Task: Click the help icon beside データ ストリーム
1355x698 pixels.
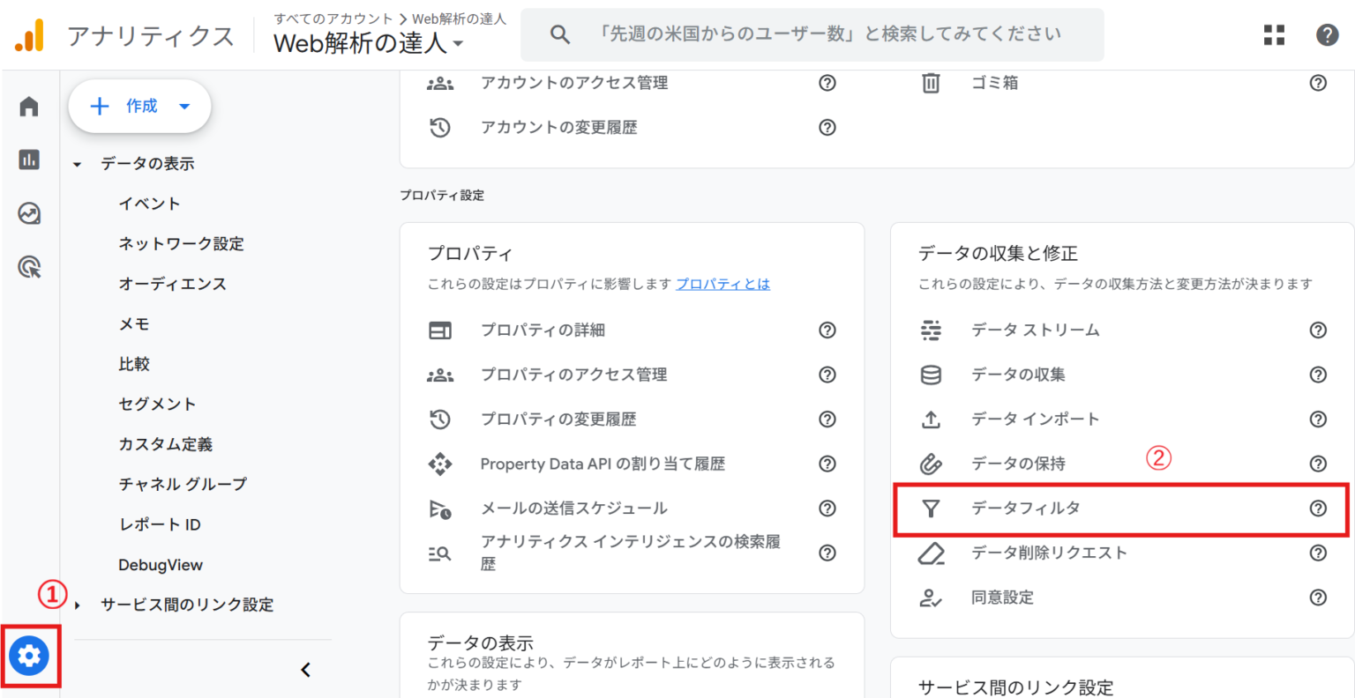Action: pyautogui.click(x=1318, y=330)
